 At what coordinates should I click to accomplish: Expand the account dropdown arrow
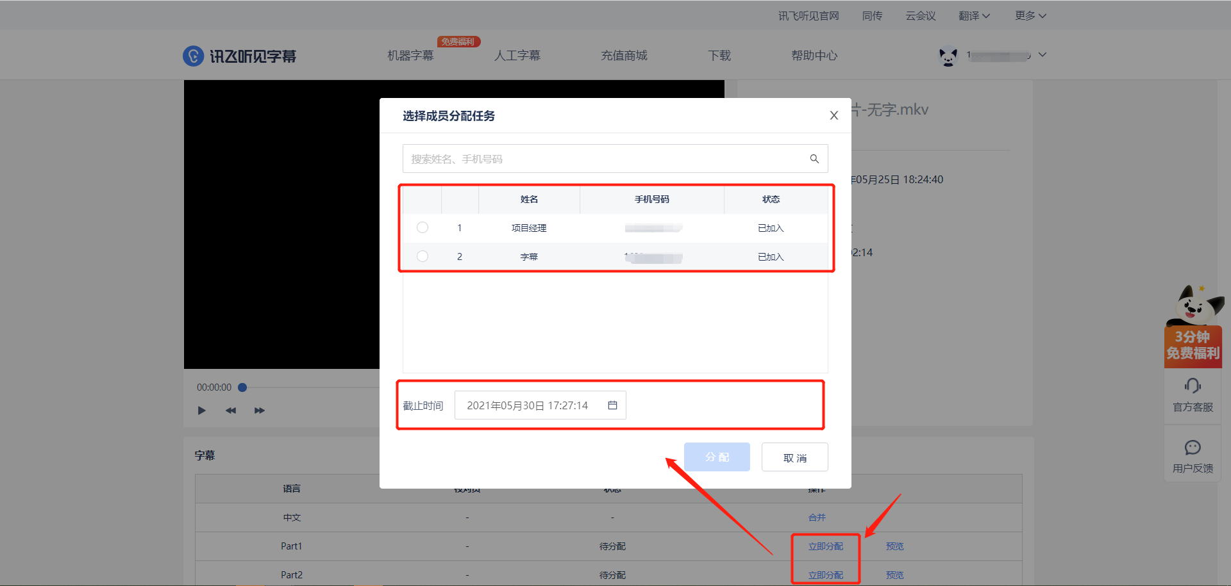point(1043,55)
